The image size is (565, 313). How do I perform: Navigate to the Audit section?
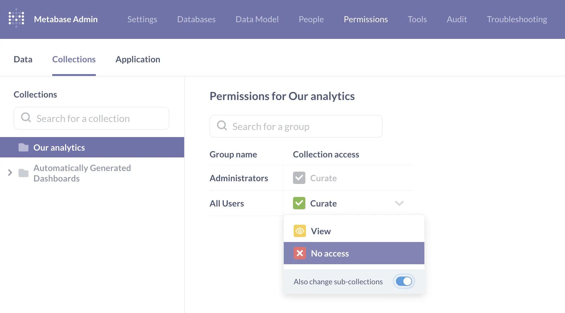pyautogui.click(x=457, y=19)
